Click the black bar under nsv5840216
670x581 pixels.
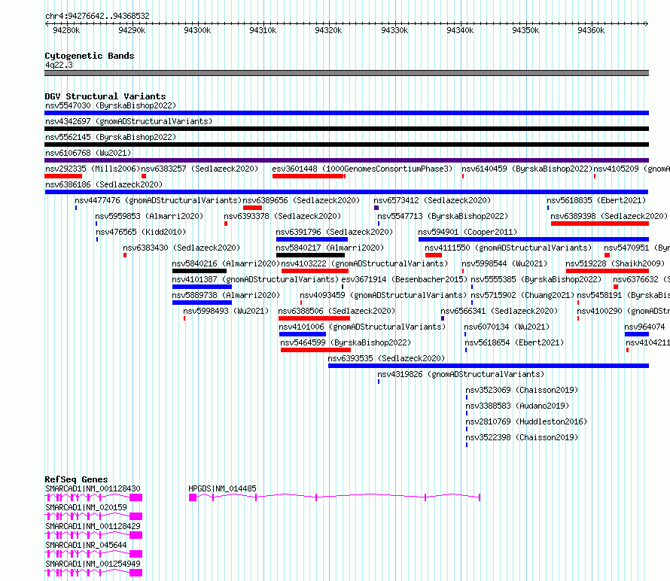[199, 271]
